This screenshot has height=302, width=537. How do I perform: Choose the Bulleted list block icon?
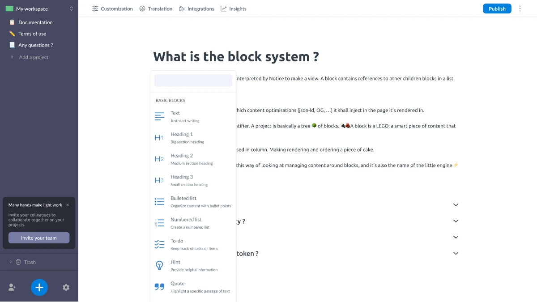coord(159,202)
